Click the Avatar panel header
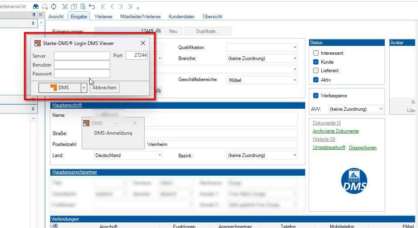 coord(403,43)
